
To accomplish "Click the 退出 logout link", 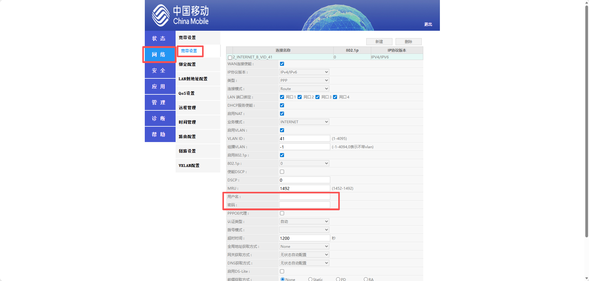I will coord(428,25).
